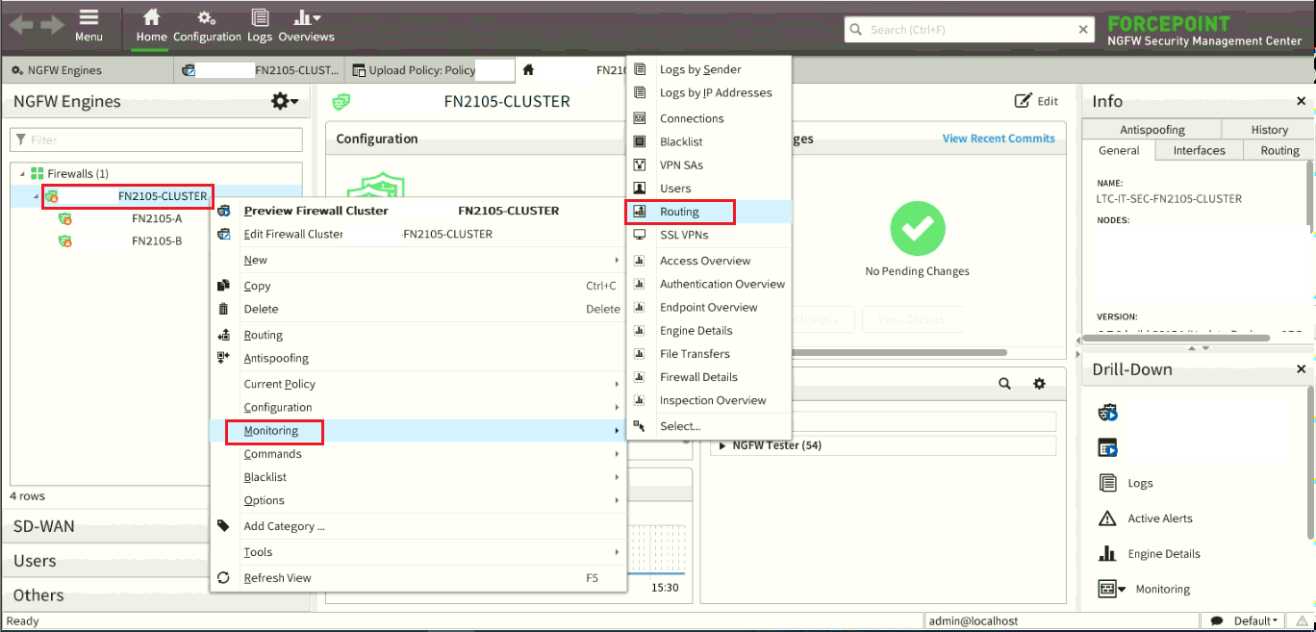Collapse the Firewalls tree node
Image resolution: width=1316 pixels, height=632 pixels.
(20, 174)
